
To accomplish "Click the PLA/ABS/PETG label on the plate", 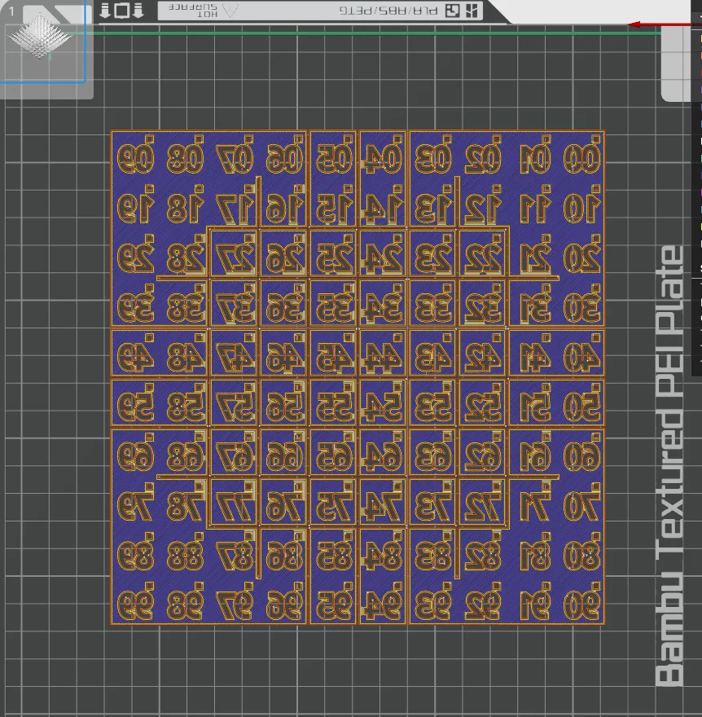I will tap(388, 10).
